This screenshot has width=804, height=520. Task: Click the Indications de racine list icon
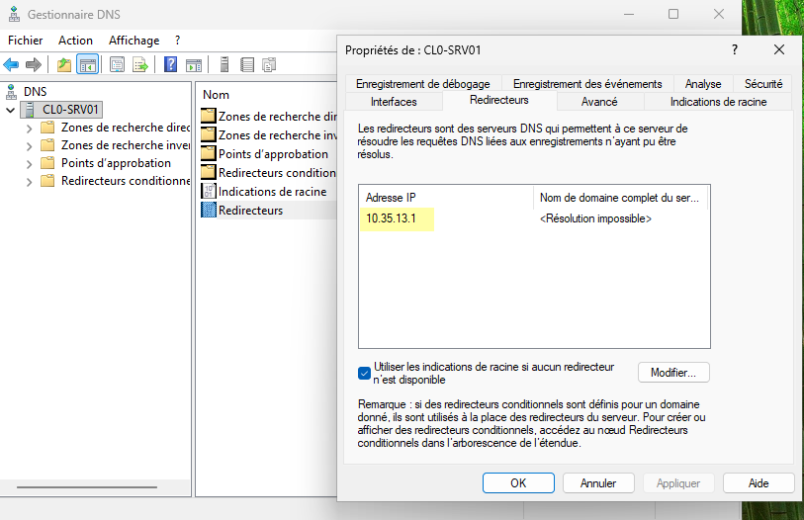point(209,191)
